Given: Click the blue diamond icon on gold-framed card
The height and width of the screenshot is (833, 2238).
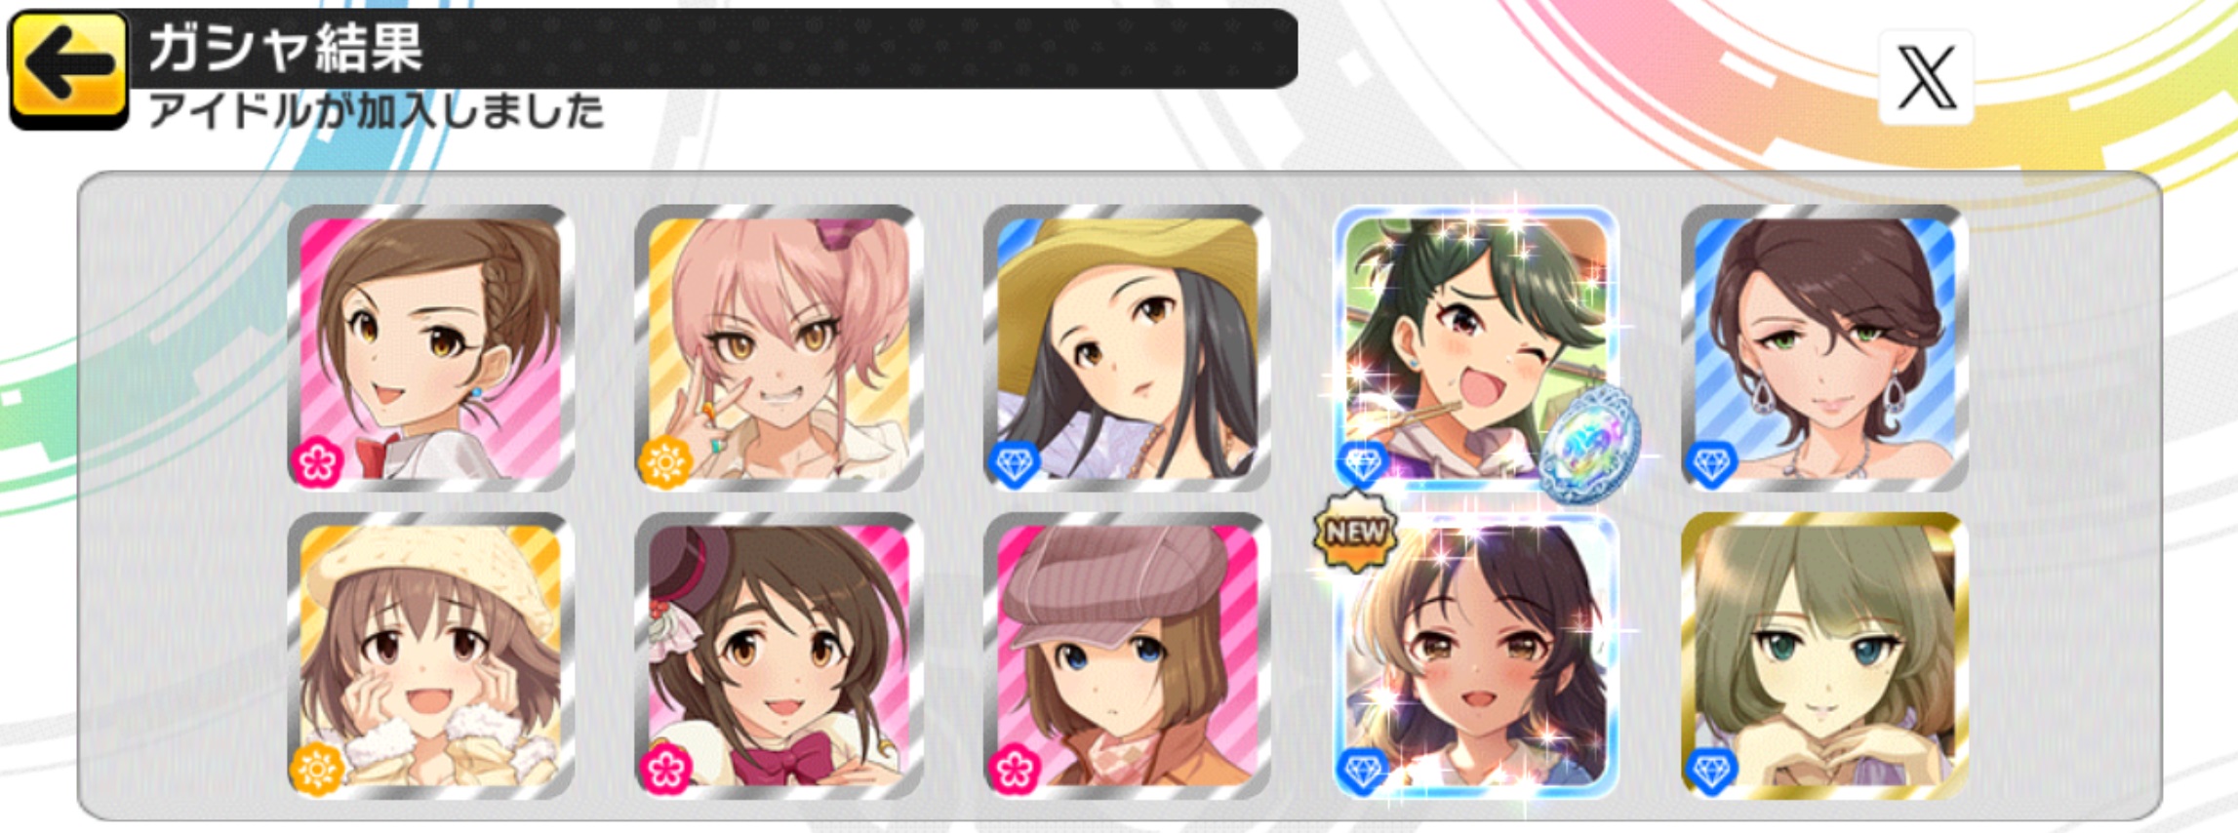Looking at the screenshot, I should [x=1711, y=772].
